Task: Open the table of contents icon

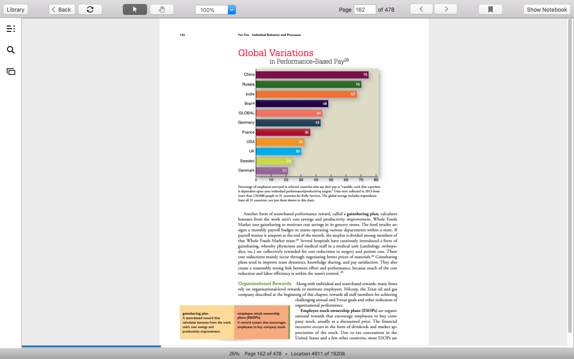Action: pos(11,29)
